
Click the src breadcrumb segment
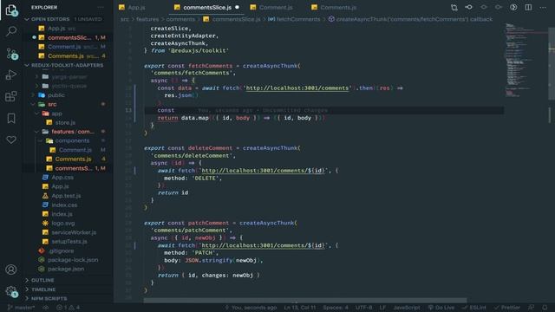[x=125, y=19]
